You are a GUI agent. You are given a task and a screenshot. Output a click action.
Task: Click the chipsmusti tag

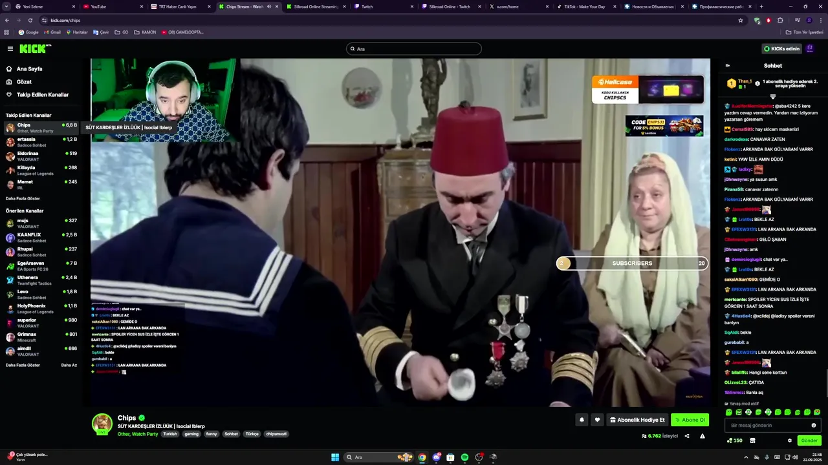(x=276, y=434)
